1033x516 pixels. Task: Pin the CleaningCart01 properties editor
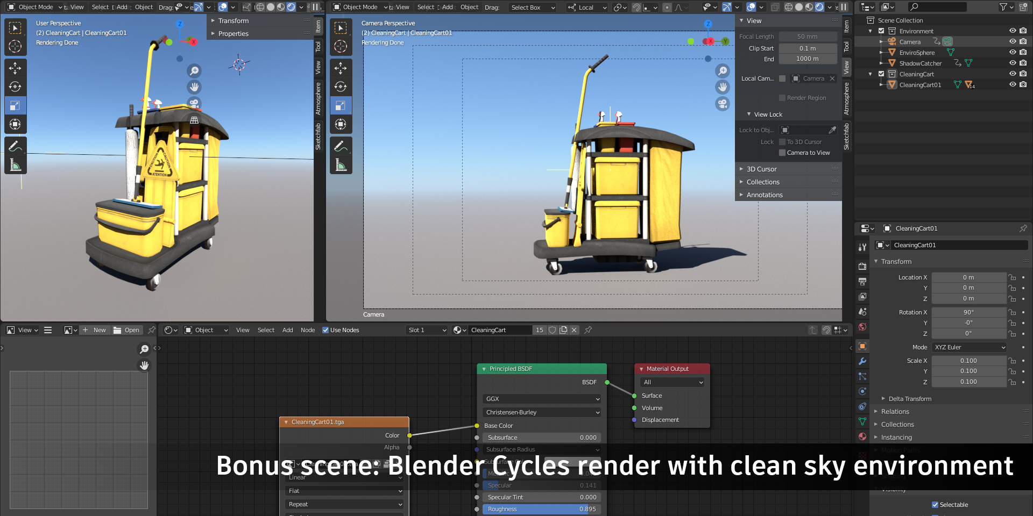1023,228
